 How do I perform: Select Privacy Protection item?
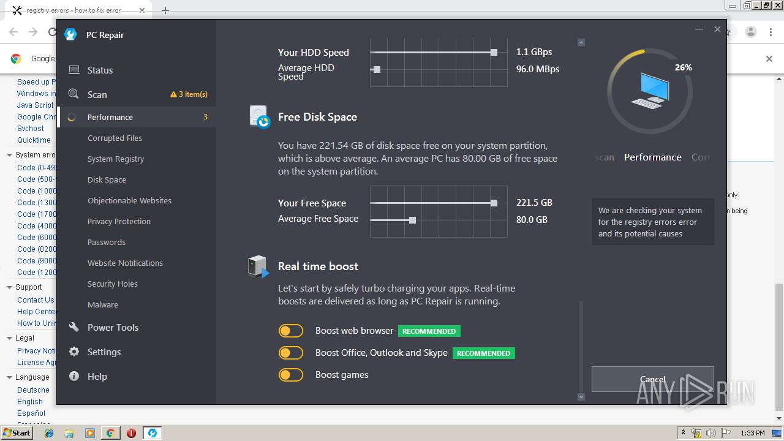[119, 221]
